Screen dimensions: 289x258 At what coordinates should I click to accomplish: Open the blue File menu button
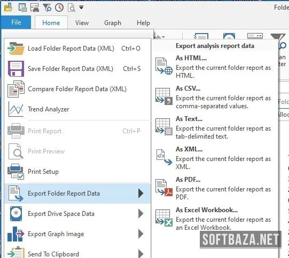(x=16, y=22)
